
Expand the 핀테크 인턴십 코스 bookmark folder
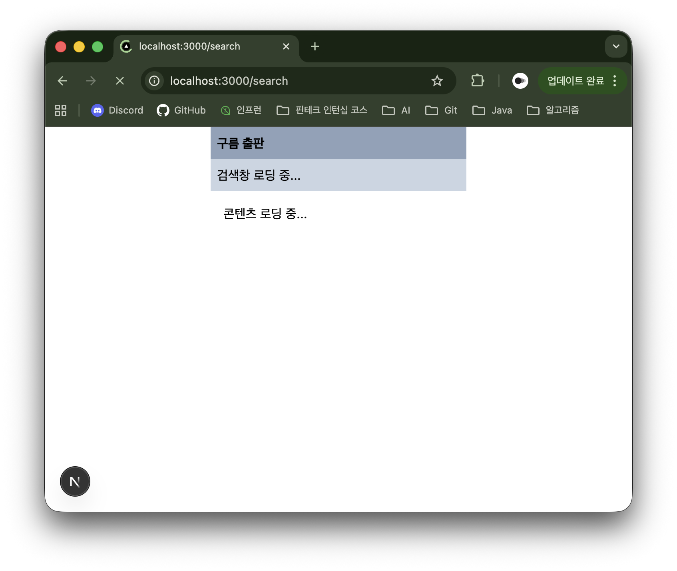click(322, 110)
